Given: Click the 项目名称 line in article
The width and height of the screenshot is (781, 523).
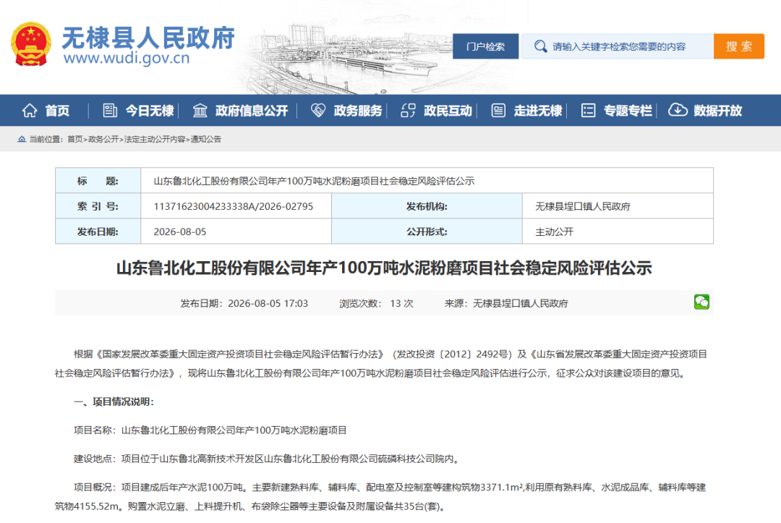Looking at the screenshot, I should point(210,430).
